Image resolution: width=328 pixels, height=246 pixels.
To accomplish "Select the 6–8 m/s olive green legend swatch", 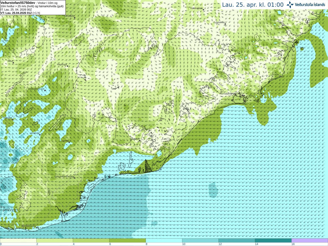I will click(128, 241).
